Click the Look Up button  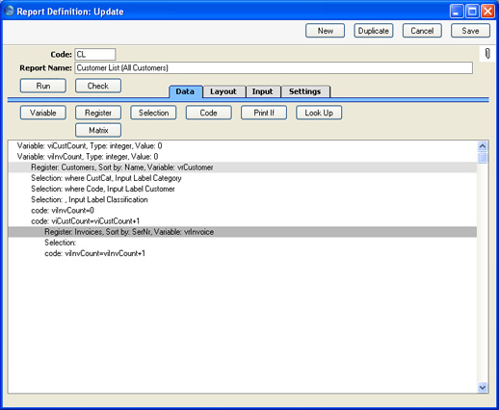tap(319, 113)
